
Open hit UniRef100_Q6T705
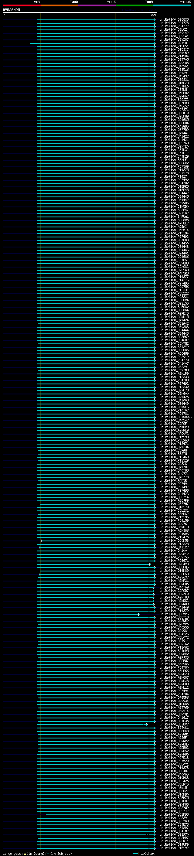pos(174,60)
